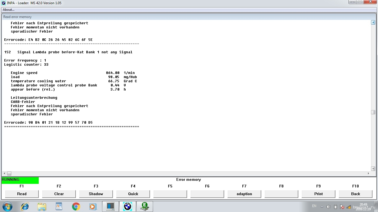Click the horizontal scrollbar right arrow
The height and width of the screenshot is (212, 378).
(x=368, y=174)
